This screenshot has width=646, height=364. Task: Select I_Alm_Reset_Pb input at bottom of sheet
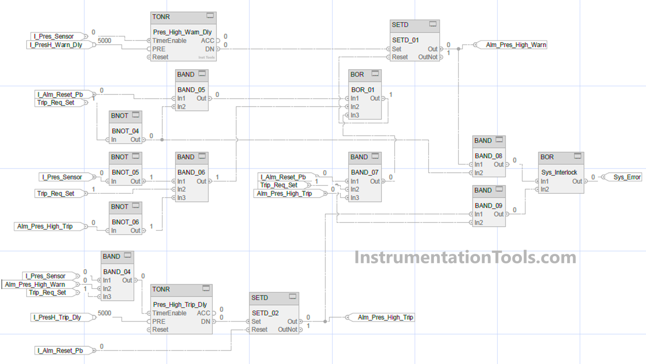[x=65, y=350]
